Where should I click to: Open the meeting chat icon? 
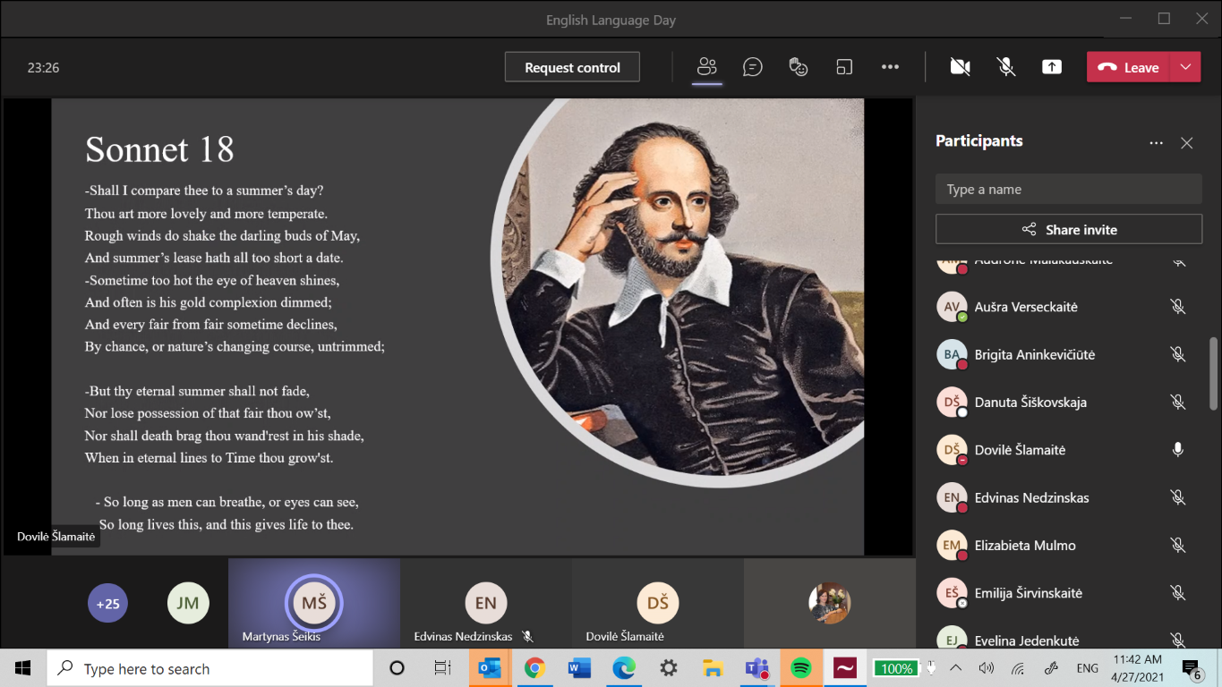tap(753, 67)
